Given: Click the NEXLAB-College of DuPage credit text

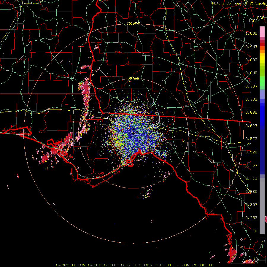Looking at the screenshot, I should pyautogui.click(x=239, y=3).
